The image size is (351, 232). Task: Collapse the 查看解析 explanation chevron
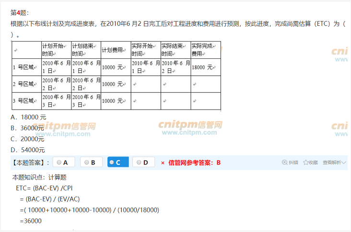(344, 163)
